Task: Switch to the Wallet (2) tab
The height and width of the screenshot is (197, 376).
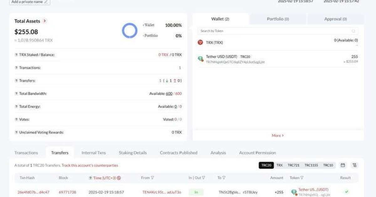Action: point(220,19)
